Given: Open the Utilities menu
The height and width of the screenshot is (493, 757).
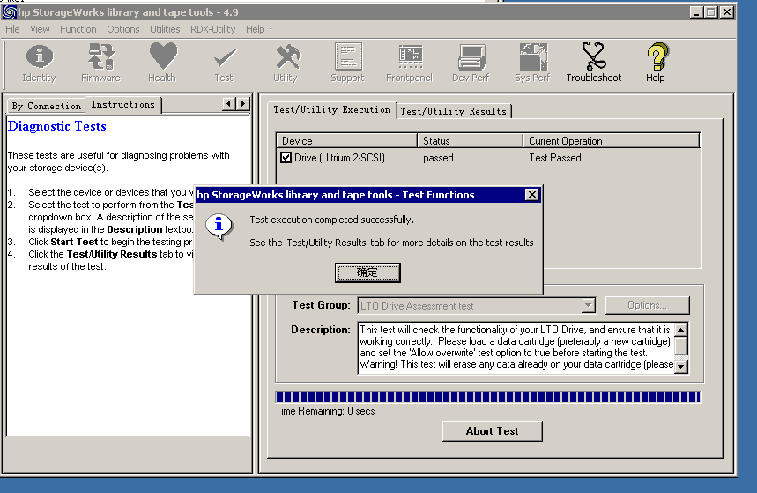Looking at the screenshot, I should pyautogui.click(x=165, y=29).
